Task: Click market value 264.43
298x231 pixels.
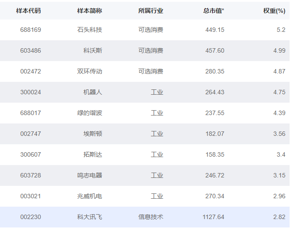Action: (215, 92)
